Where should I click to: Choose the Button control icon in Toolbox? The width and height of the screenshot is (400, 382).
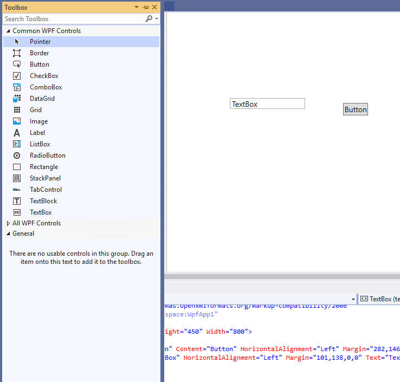(17, 64)
